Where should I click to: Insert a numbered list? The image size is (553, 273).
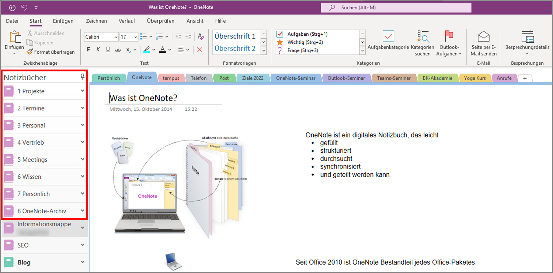(x=160, y=36)
